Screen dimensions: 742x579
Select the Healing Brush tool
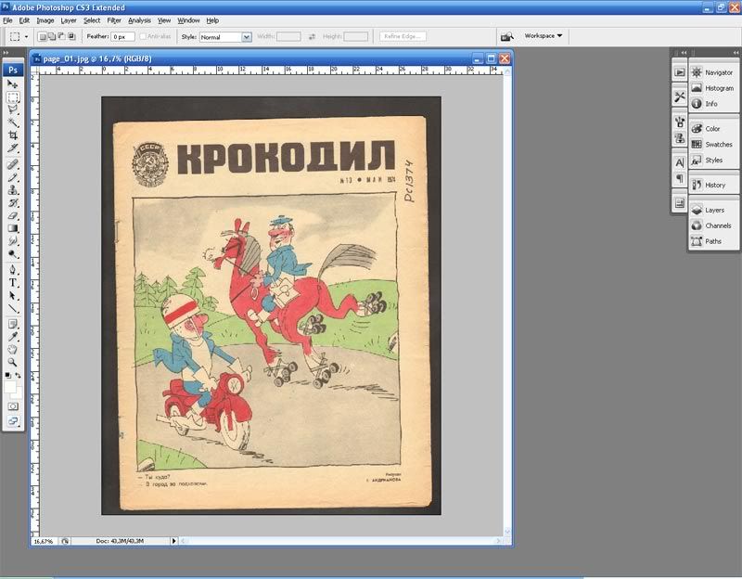[13, 164]
